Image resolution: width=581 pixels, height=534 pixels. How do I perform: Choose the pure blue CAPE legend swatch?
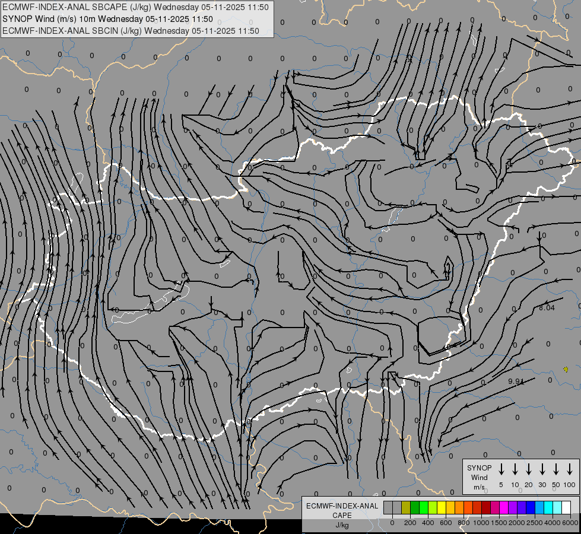coord(531,507)
